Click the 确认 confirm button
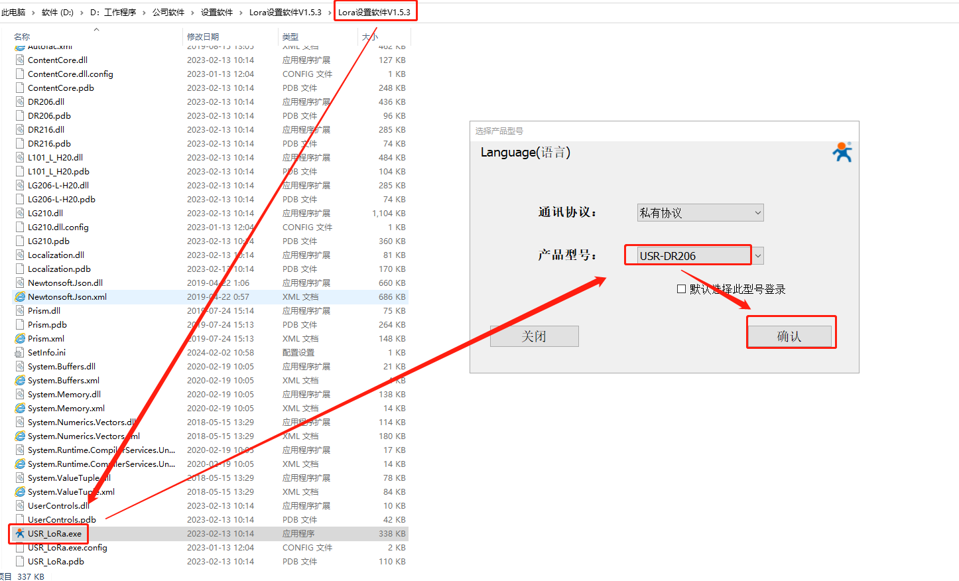 [789, 336]
